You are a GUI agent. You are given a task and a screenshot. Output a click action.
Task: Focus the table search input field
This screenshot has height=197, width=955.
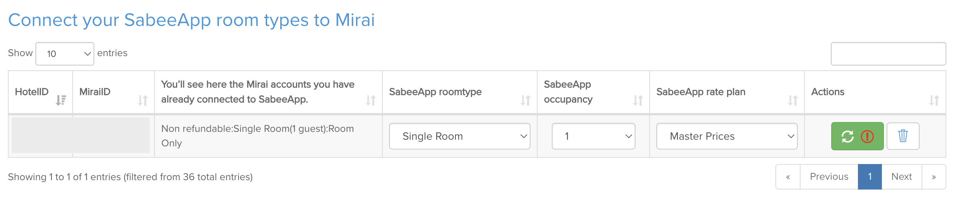tap(888, 54)
